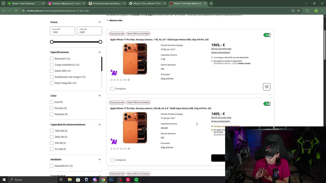Check the Bluetooth (12) filter
Screen dimensions: 326x183
(x=52, y=58)
